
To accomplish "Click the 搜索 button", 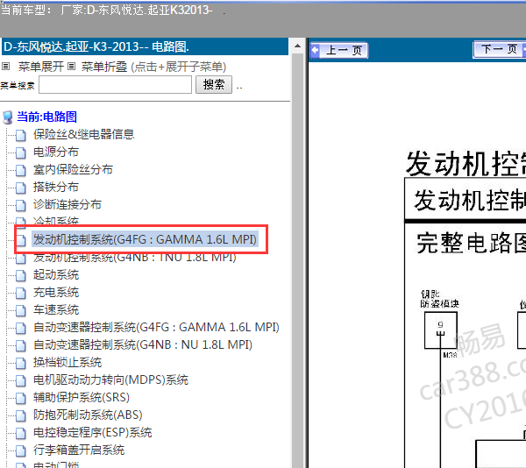I will click(214, 84).
